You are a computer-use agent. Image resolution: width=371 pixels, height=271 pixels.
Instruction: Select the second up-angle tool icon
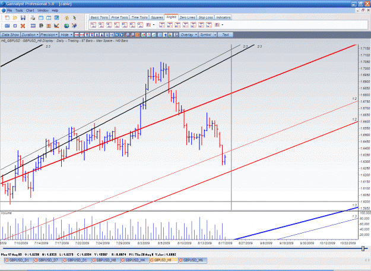point(101,25)
